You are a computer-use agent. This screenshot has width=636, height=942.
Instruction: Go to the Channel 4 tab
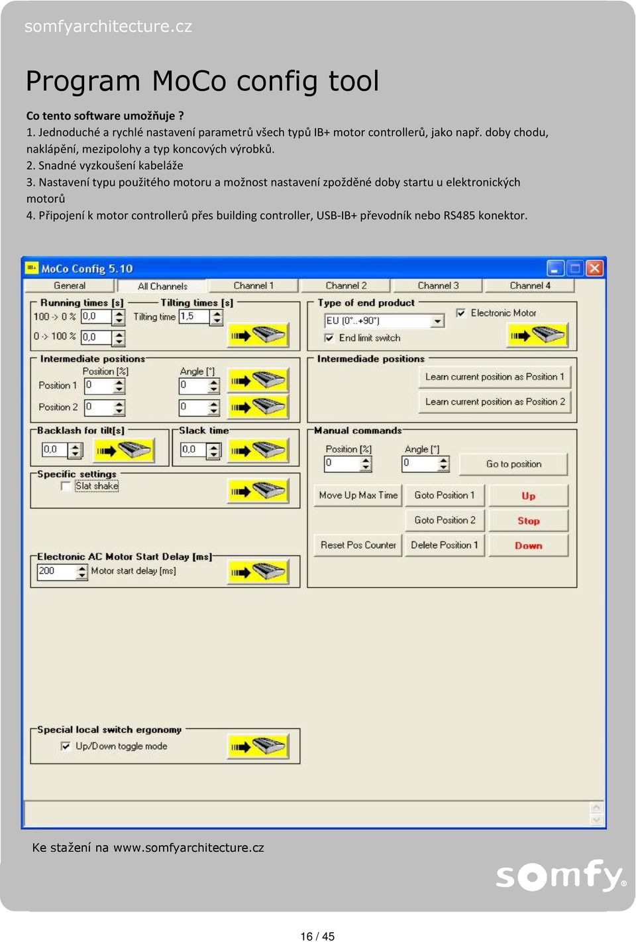coord(530,286)
